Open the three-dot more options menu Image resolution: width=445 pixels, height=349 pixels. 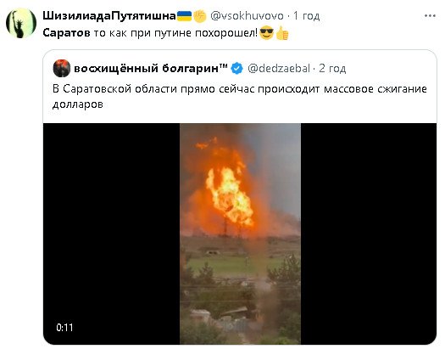[430, 16]
